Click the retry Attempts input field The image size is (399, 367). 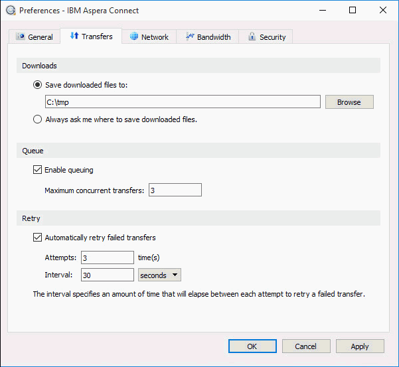pos(107,257)
